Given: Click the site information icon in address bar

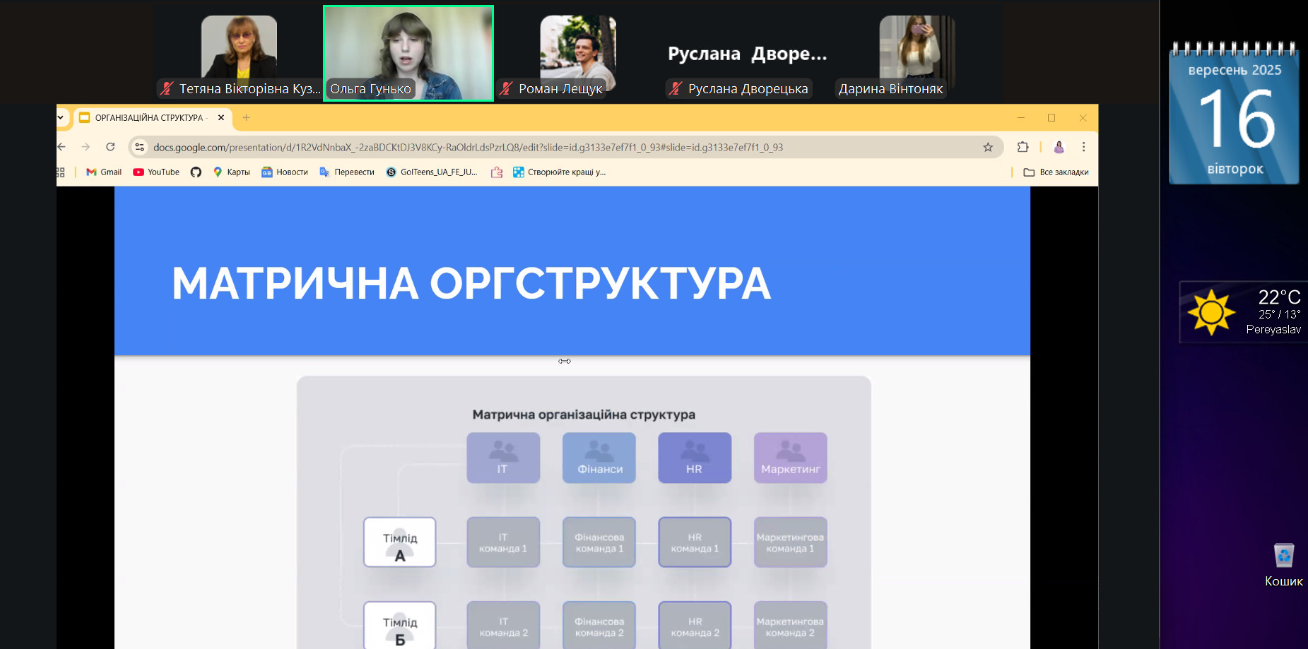Looking at the screenshot, I should click(140, 147).
